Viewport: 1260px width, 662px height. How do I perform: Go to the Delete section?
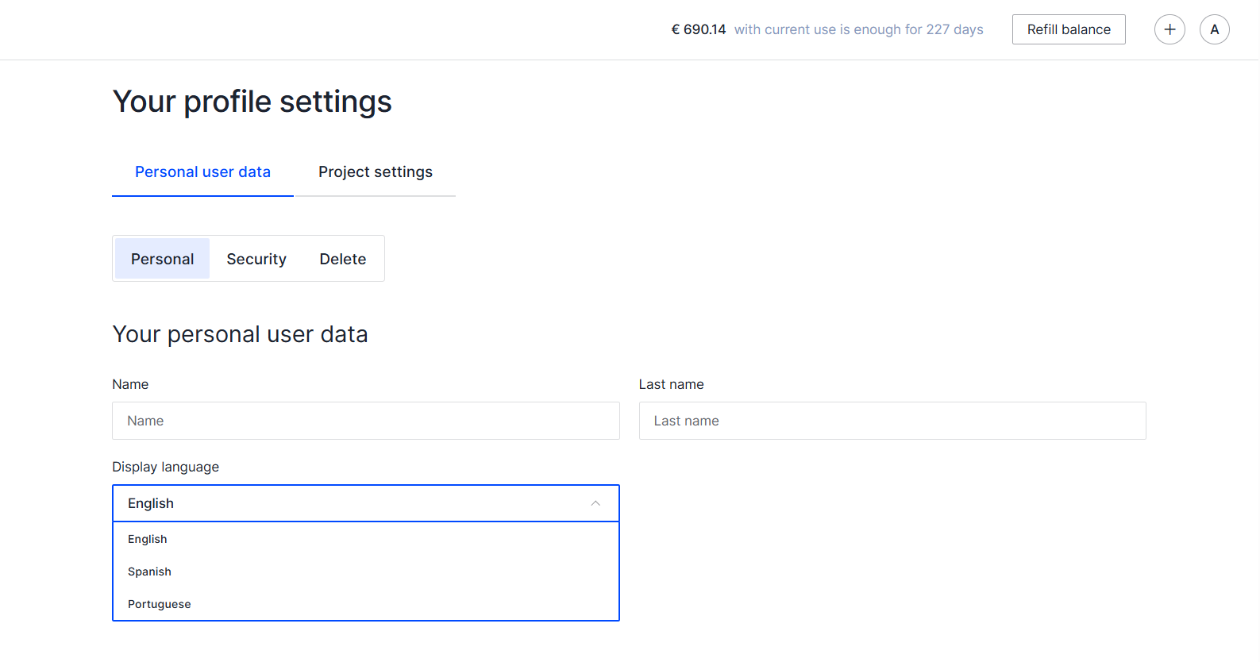pyautogui.click(x=343, y=259)
